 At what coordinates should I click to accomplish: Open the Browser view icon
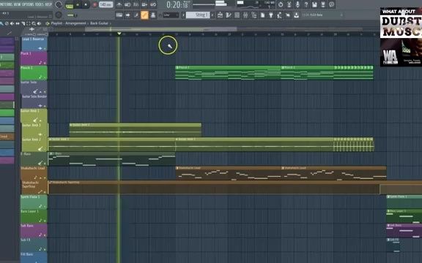[254, 15]
